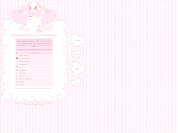Screen dimensions: 178x133
Task: Click the pack of cigarettes icon
Action: click(17, 79)
